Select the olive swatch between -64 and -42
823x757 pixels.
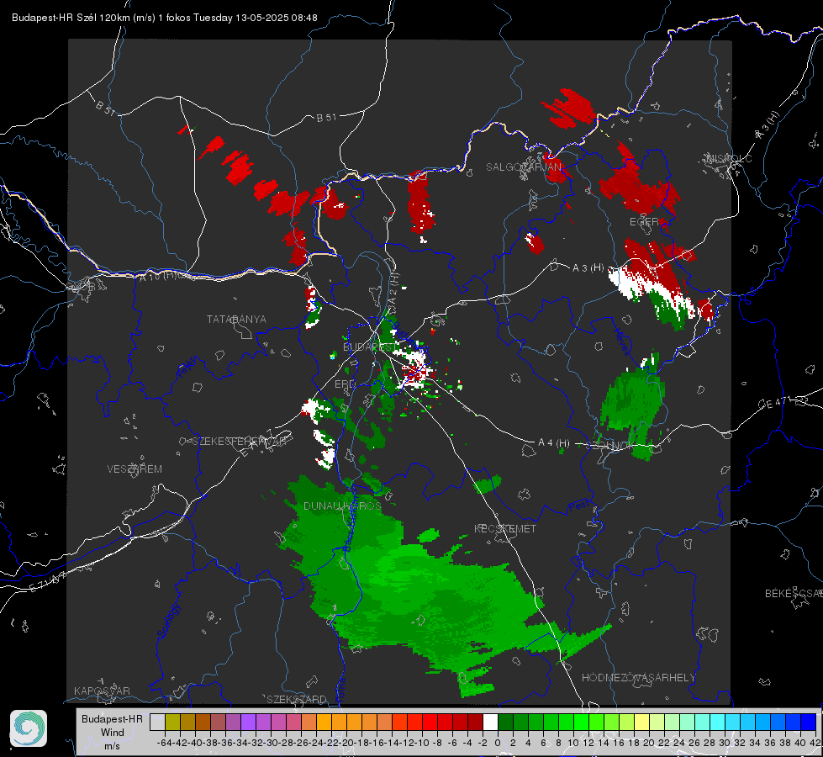[x=172, y=723]
